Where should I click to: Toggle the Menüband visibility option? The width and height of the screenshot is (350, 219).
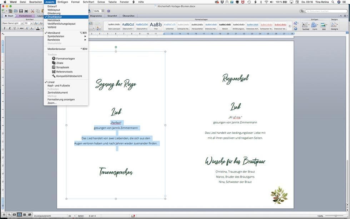click(54, 33)
